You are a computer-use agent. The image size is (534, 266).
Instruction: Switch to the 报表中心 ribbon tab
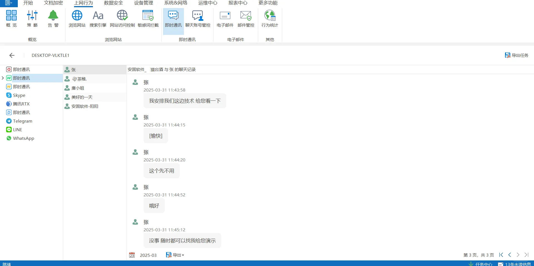tap(238, 3)
